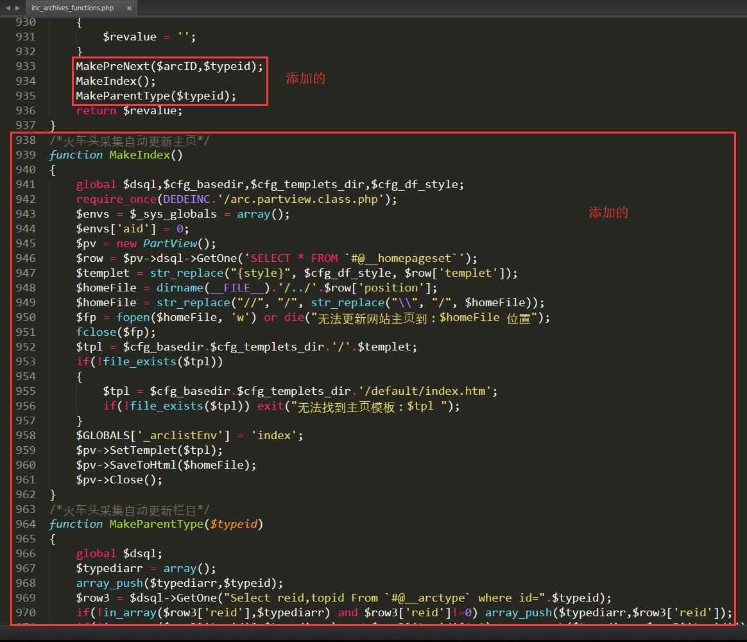747x642 pixels.
Task: Click the next tab arrow
Action: tap(17, 8)
